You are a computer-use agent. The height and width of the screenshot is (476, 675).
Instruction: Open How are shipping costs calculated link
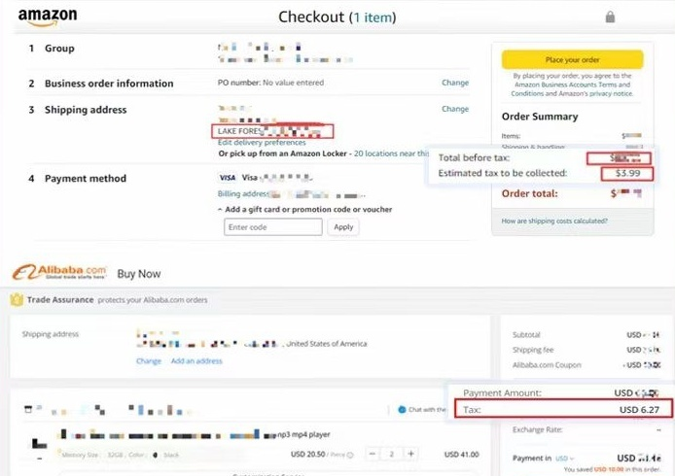point(554,221)
